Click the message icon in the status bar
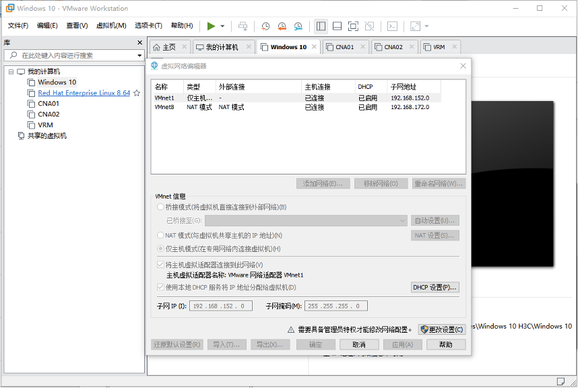This screenshot has height=388, width=578. (x=560, y=381)
